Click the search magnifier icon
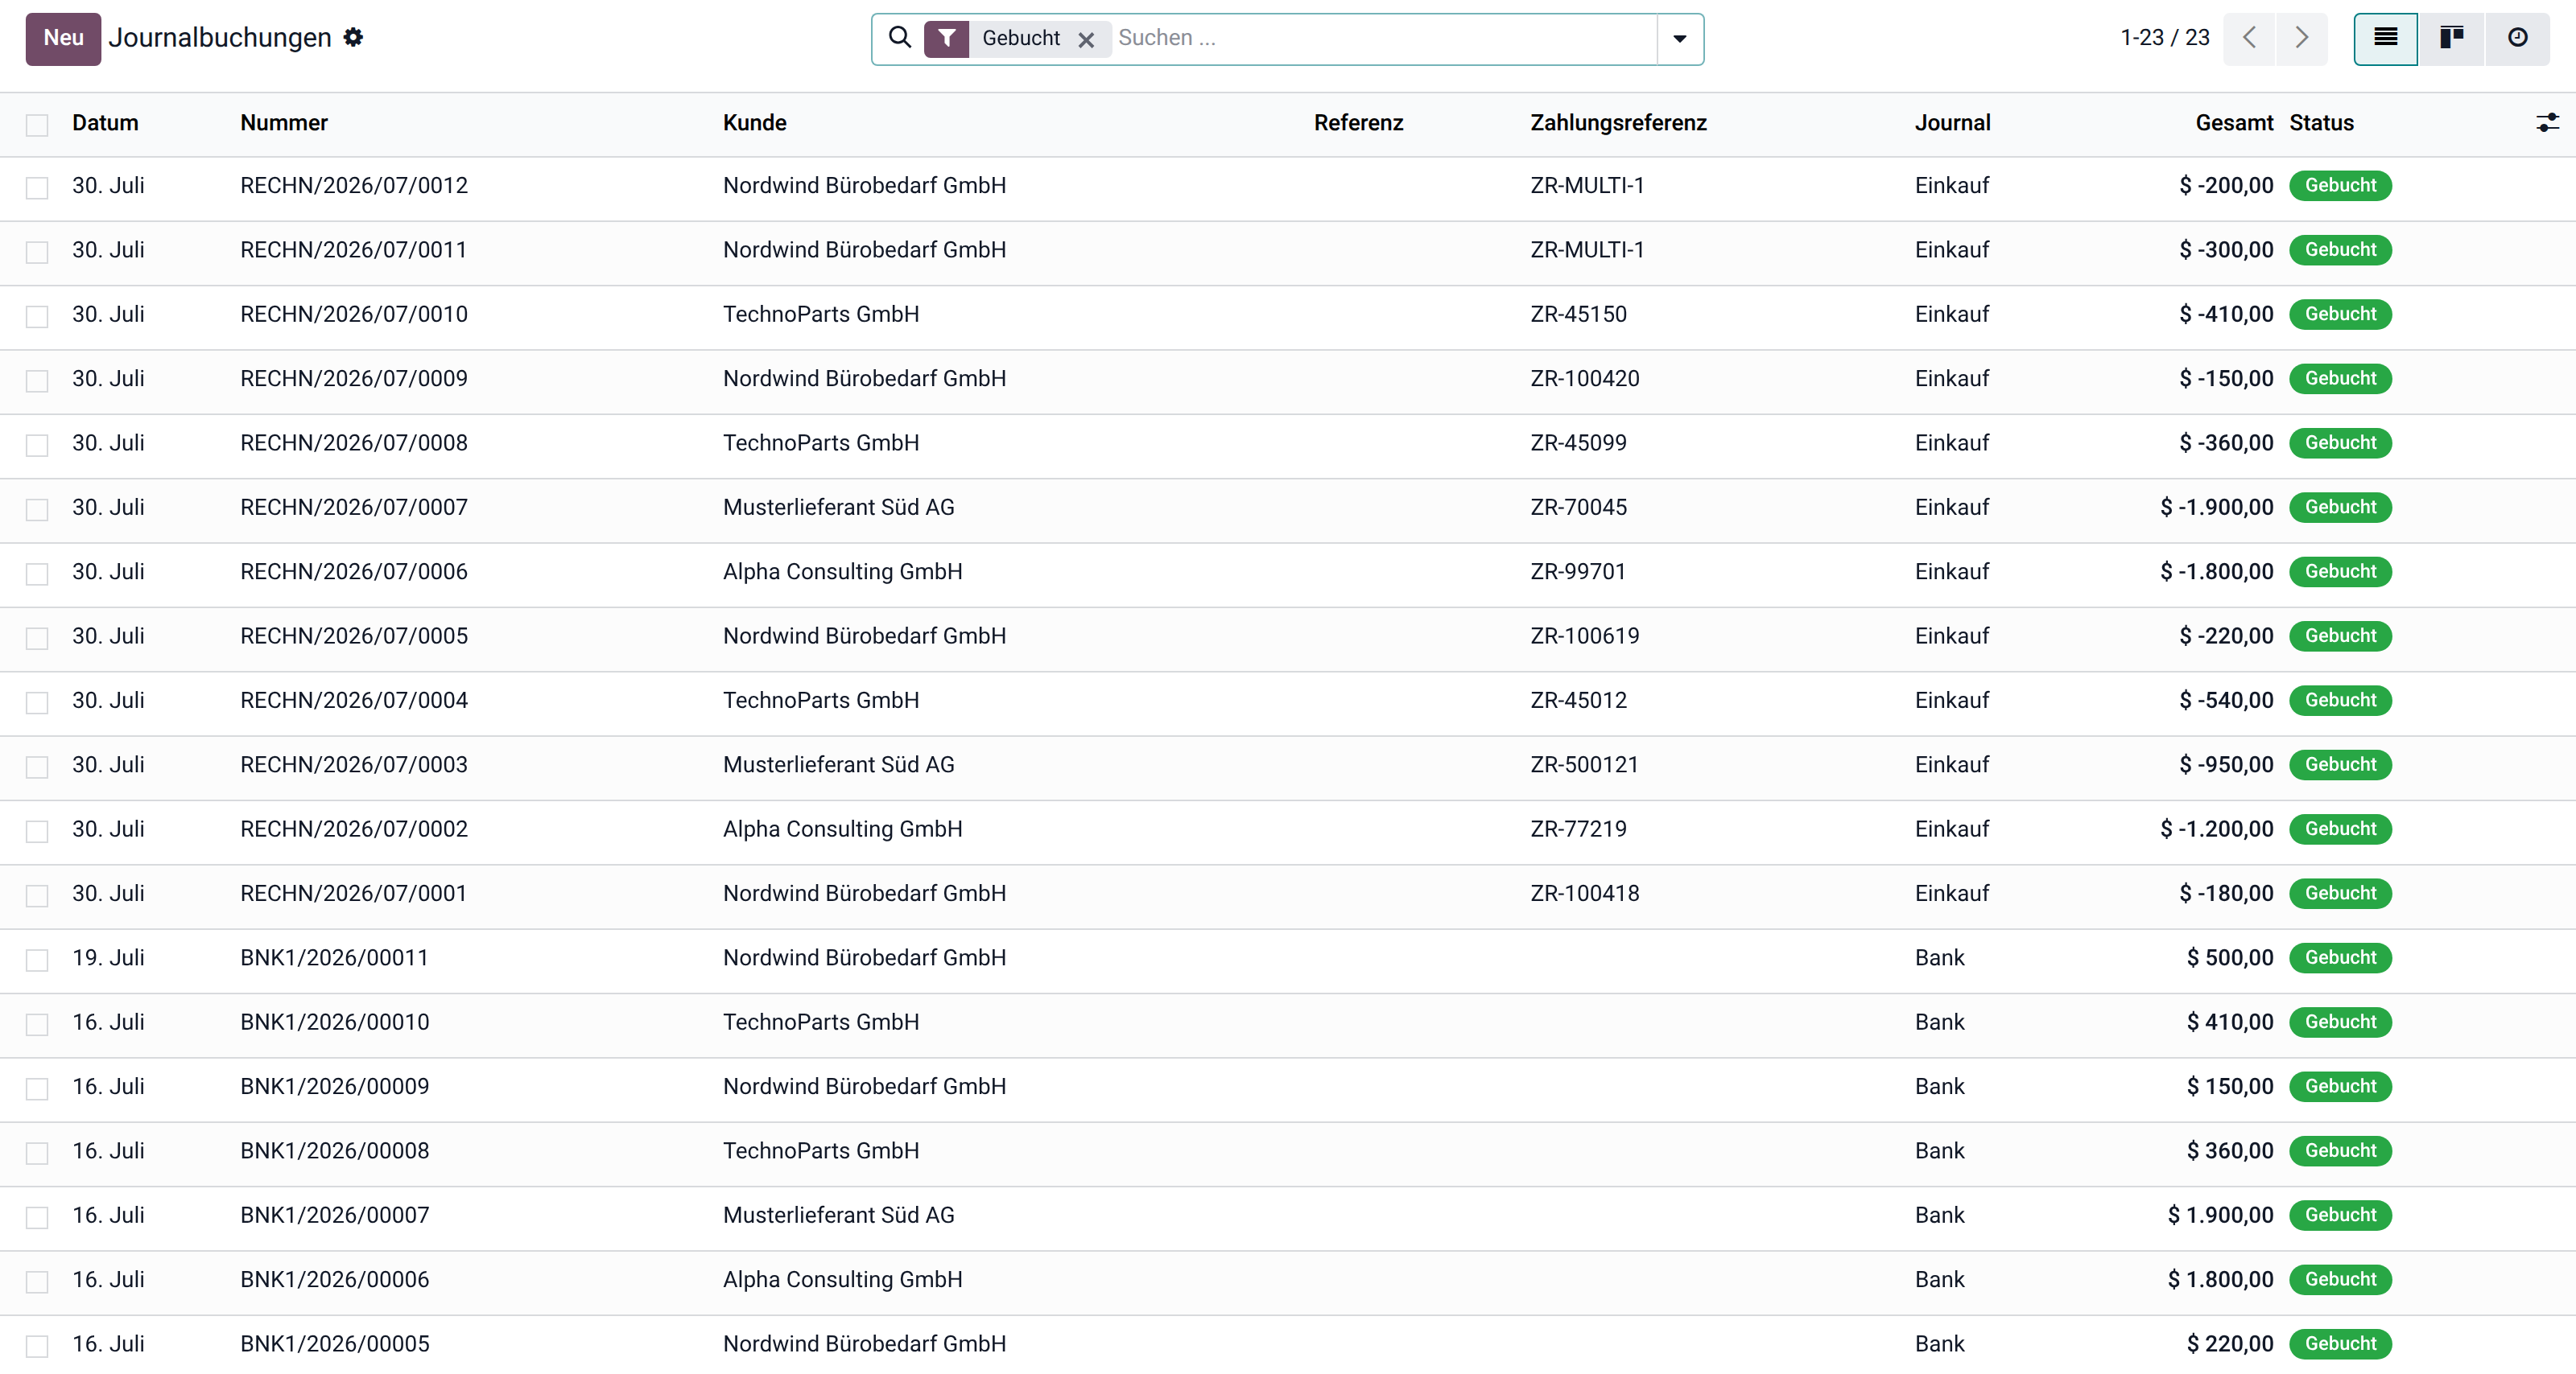Image resolution: width=2576 pixels, height=1374 pixels. click(900, 38)
